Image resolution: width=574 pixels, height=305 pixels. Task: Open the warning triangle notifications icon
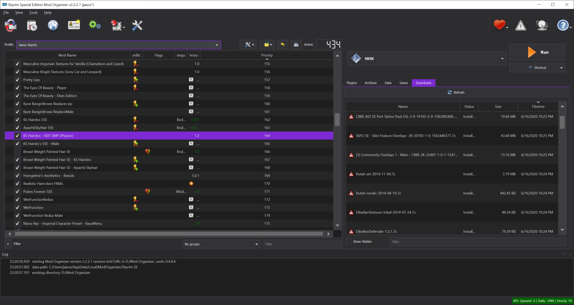click(521, 25)
